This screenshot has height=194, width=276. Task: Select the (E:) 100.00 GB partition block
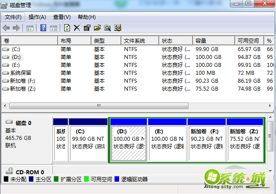point(167,140)
